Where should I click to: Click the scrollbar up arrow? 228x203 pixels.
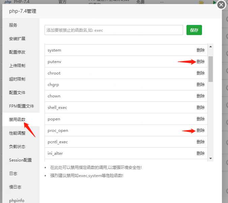pyautogui.click(x=210, y=47)
